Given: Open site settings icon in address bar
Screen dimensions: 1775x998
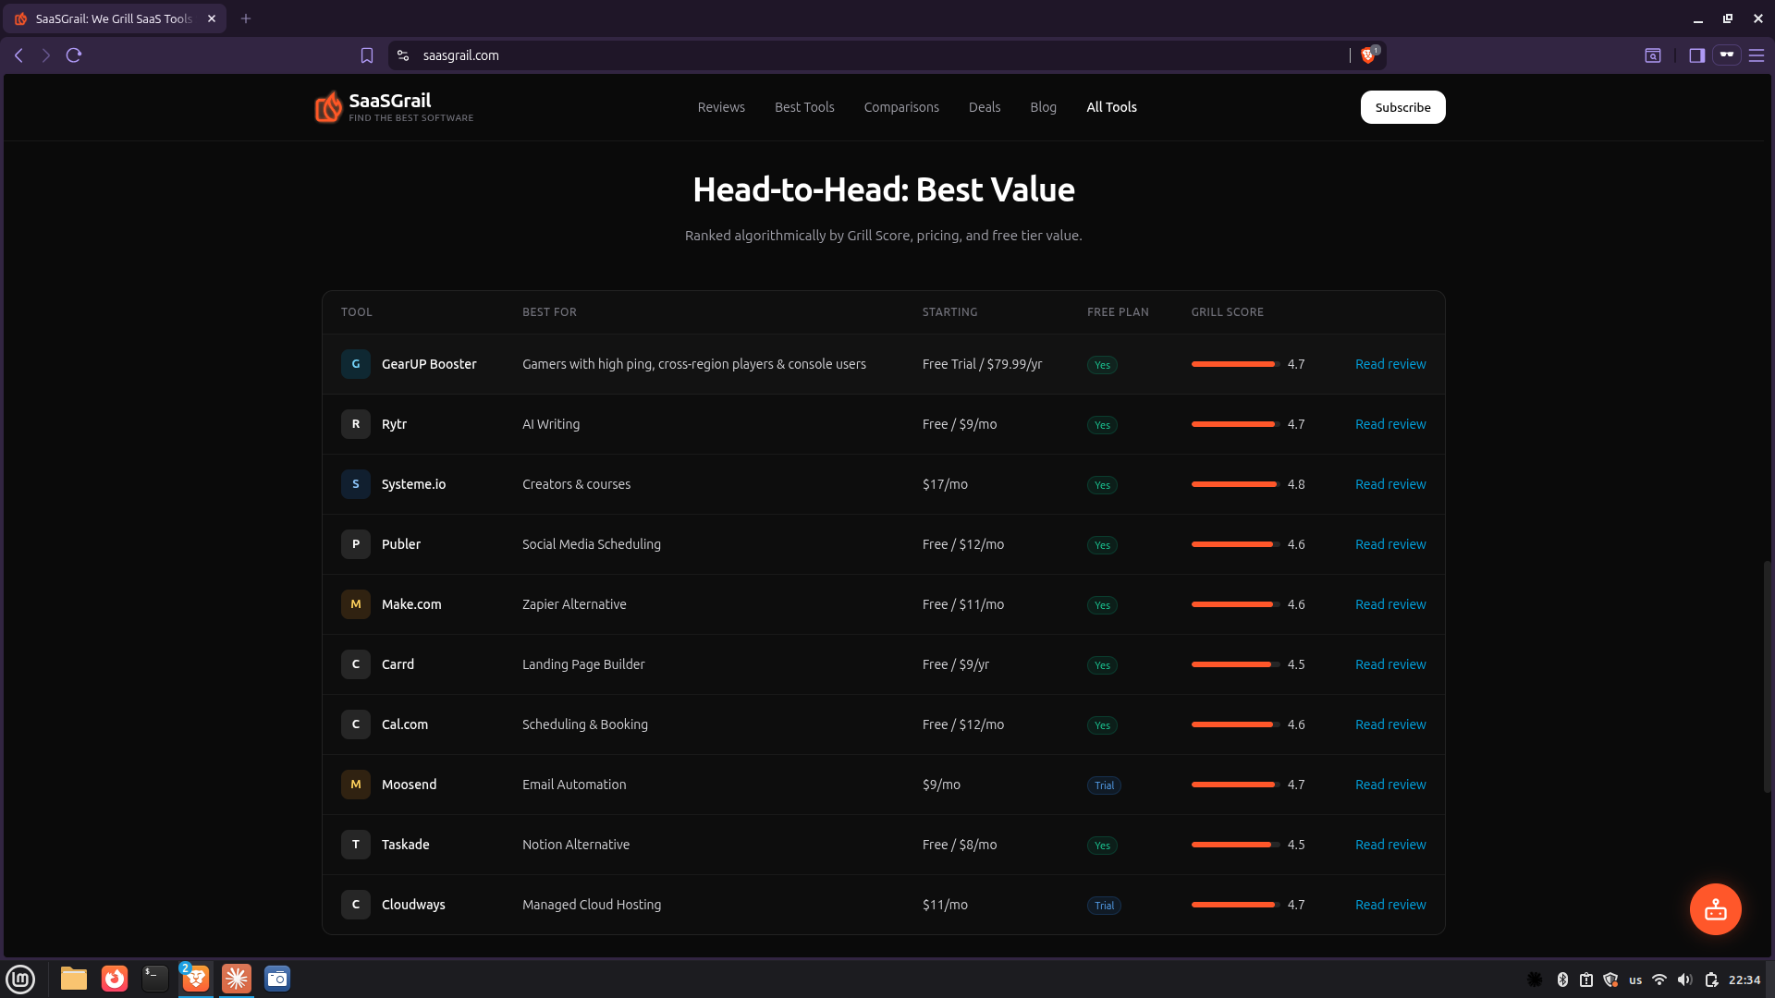Looking at the screenshot, I should 403,55.
